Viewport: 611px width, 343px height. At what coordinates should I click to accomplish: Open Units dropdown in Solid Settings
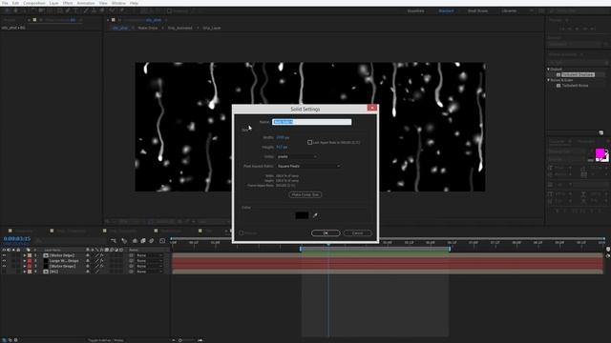click(297, 156)
